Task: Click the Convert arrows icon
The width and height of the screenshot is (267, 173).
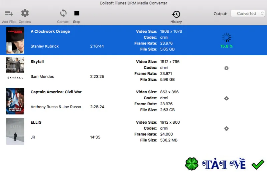Action: pos(63,13)
